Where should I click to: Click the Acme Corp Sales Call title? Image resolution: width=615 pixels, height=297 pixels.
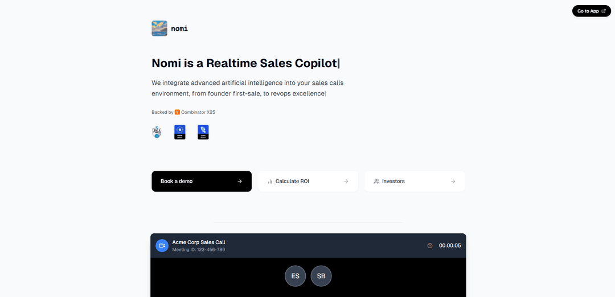[x=199, y=242]
